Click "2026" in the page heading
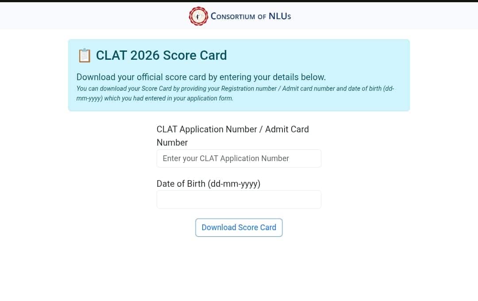 pos(145,55)
